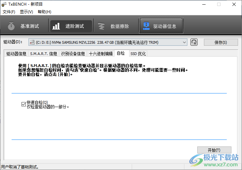Click the 保存(S) button
The image size is (242, 170).
pos(221,42)
